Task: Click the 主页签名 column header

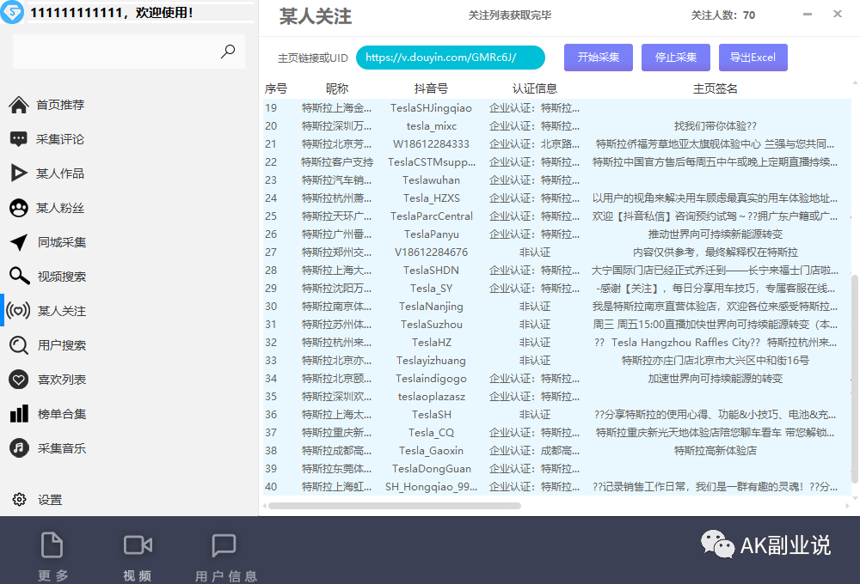Action: click(x=716, y=88)
